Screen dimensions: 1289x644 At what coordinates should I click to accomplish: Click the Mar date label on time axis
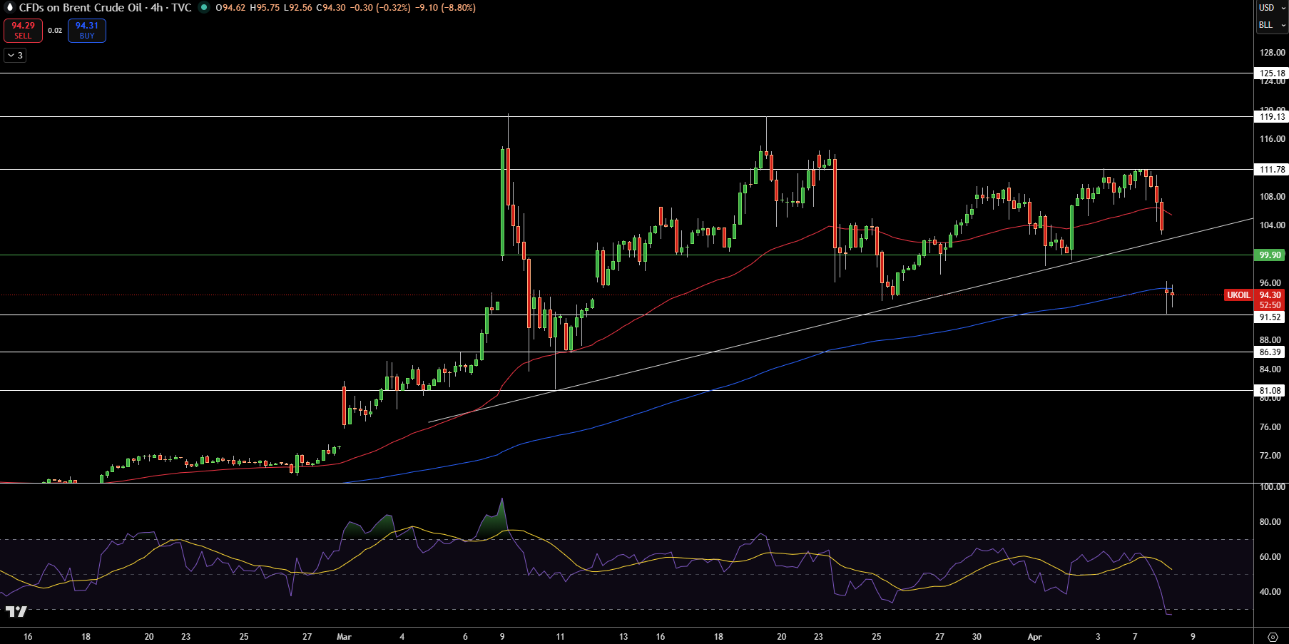(x=344, y=636)
